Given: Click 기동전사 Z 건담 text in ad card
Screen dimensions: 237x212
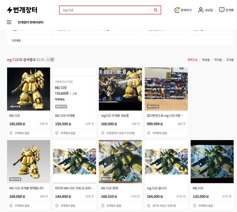Looking at the screenshot, I should pyautogui.click(x=64, y=82).
